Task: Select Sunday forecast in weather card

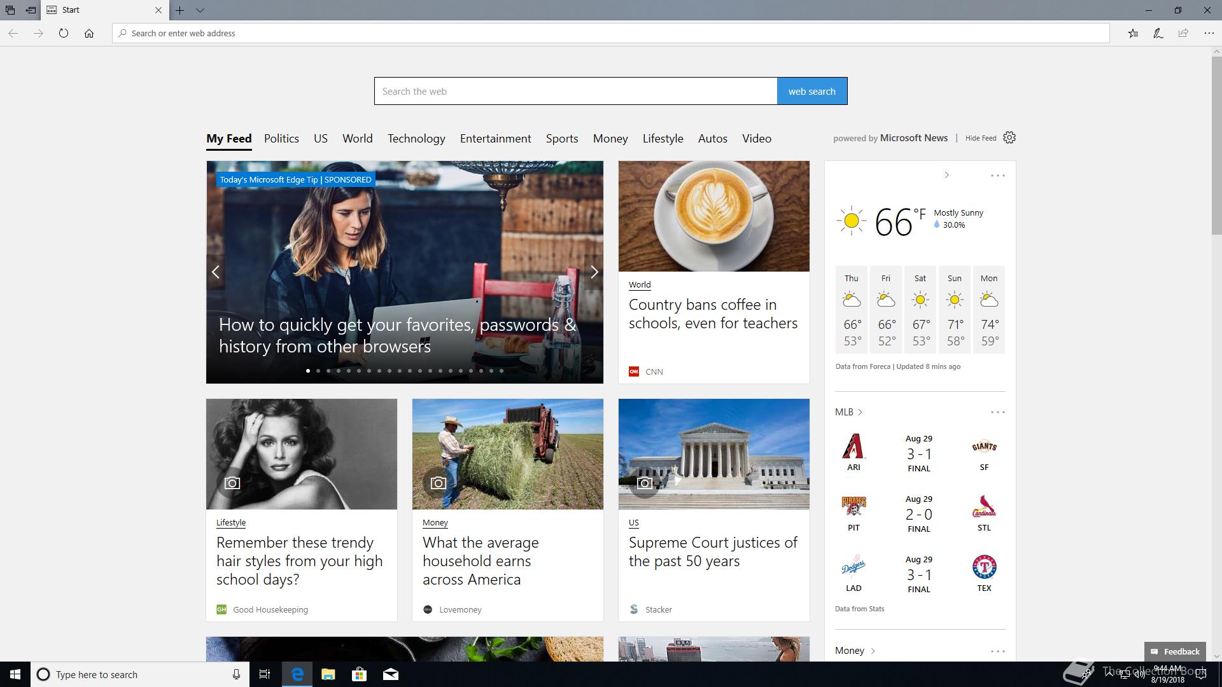Action: pos(954,310)
